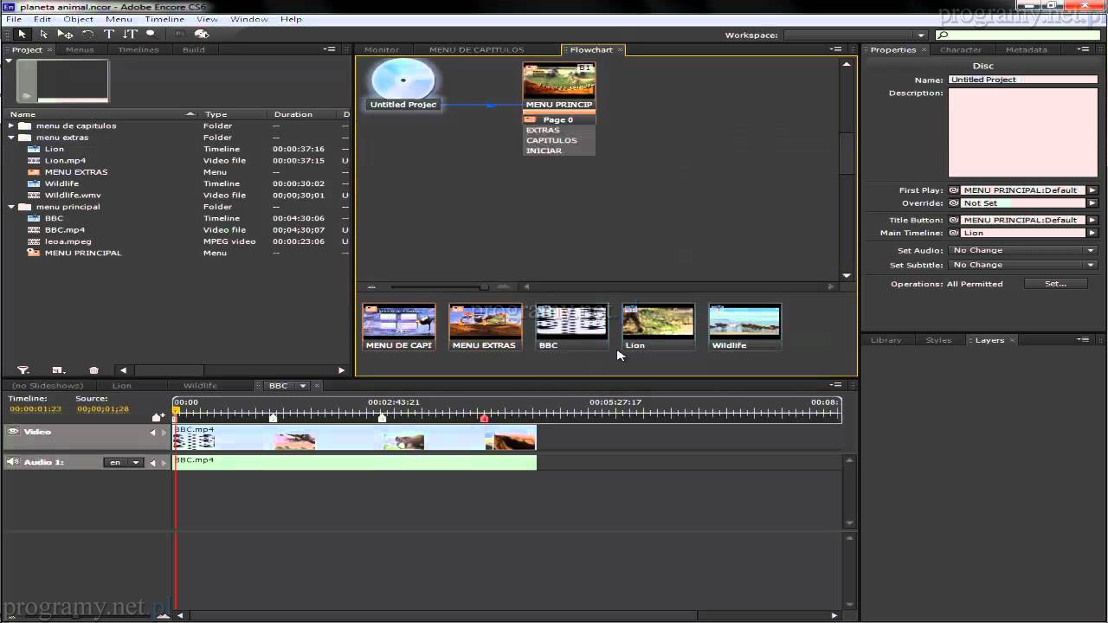
Task: Pick the Vertical Text tool
Action: (130, 35)
